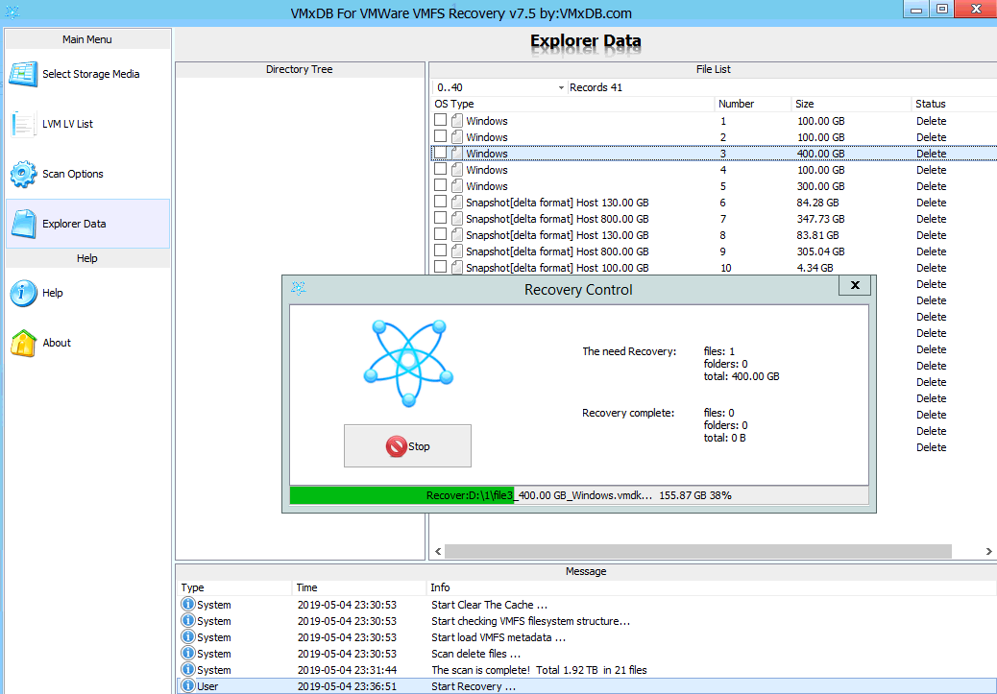Click the VMxDB app icon in title bar

(12, 12)
